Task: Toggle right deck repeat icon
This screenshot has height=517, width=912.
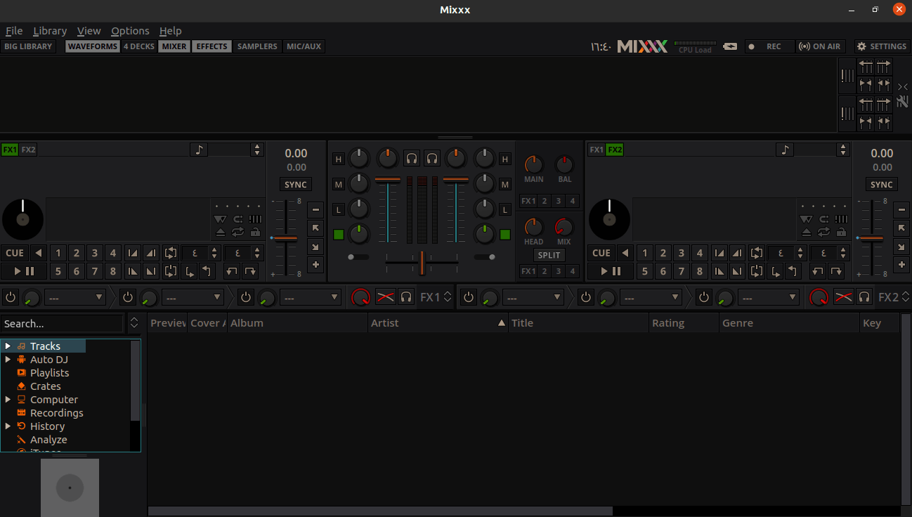Action: pyautogui.click(x=824, y=232)
